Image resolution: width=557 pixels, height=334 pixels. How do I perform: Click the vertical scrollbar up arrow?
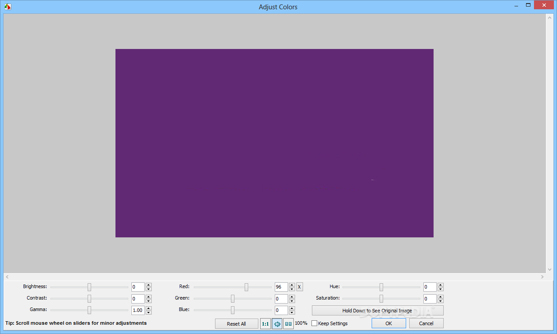[x=549, y=17]
